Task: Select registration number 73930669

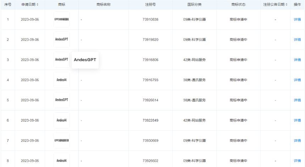Action: pyautogui.click(x=150, y=140)
